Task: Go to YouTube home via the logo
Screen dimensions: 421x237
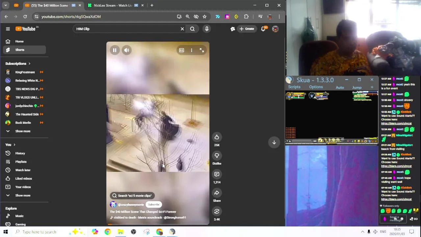Action: click(26, 29)
